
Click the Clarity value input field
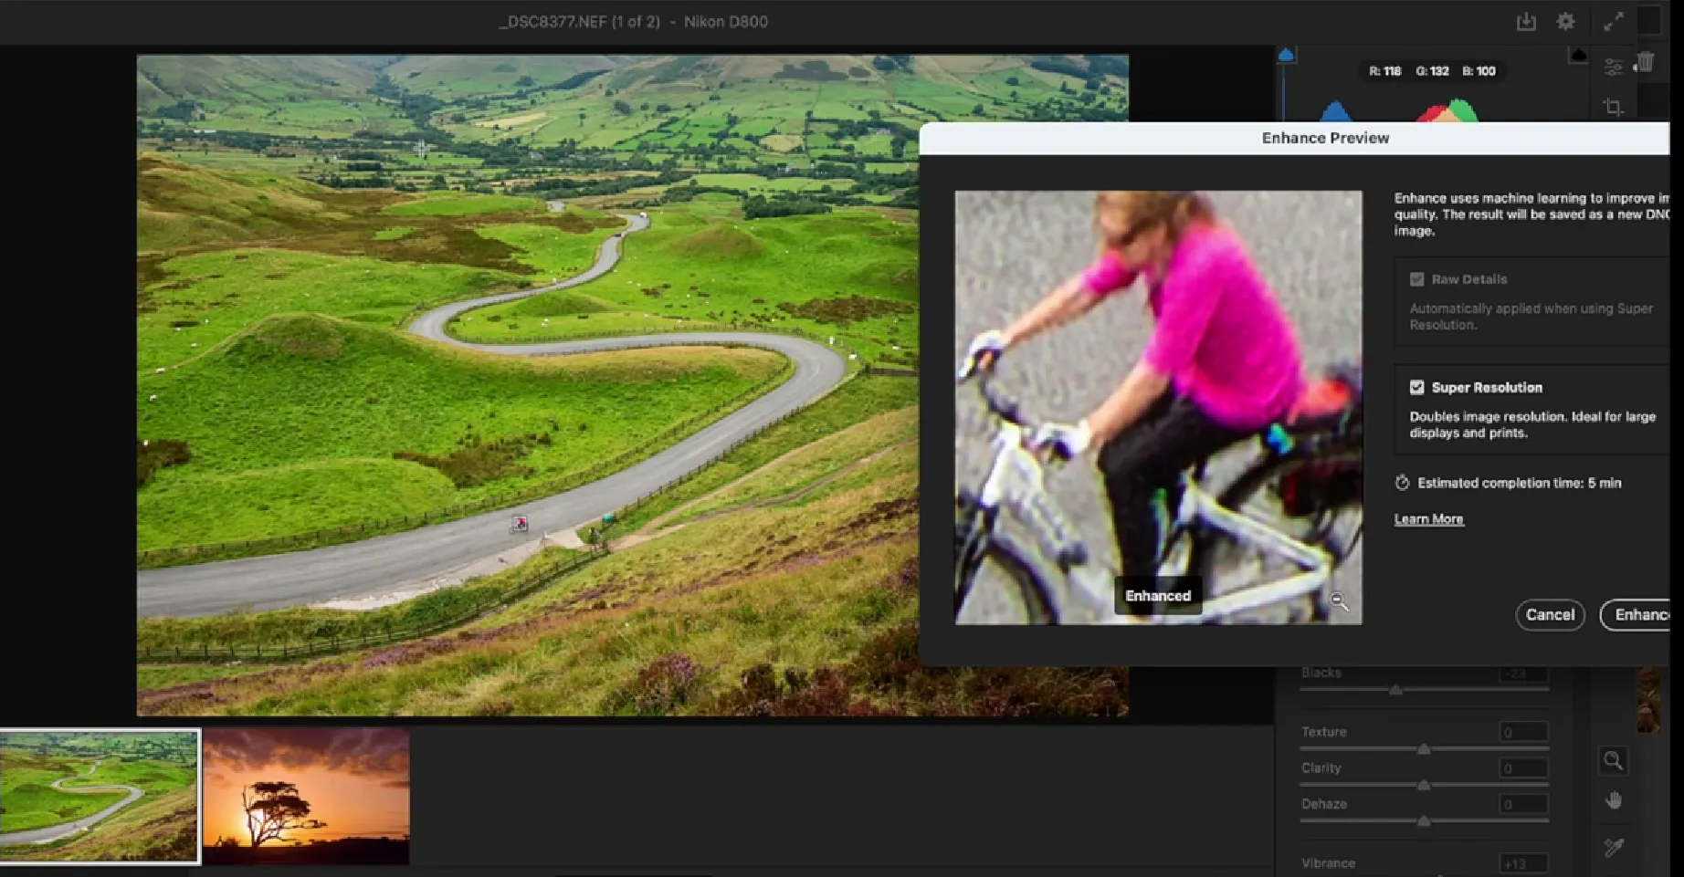coord(1523,768)
